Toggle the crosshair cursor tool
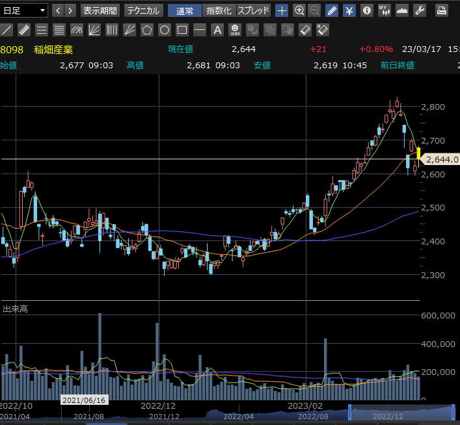 pyautogui.click(x=282, y=11)
